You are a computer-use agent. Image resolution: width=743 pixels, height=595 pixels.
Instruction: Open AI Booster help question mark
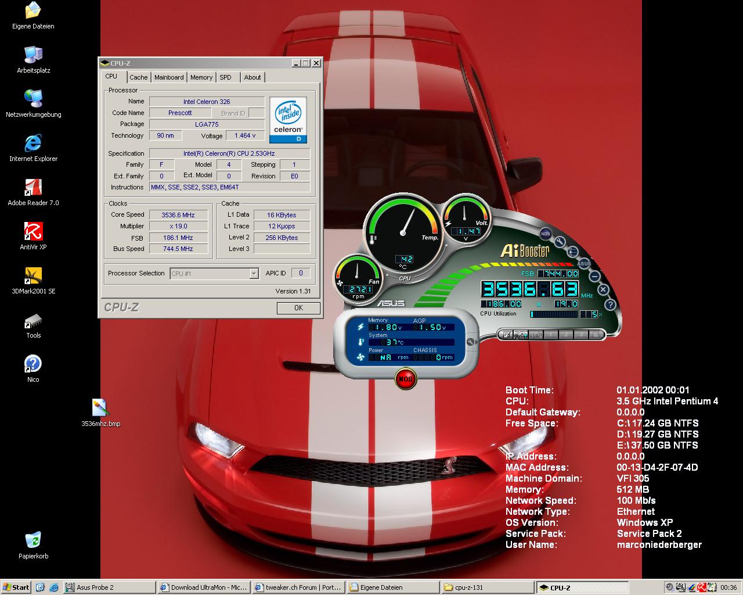pos(610,304)
